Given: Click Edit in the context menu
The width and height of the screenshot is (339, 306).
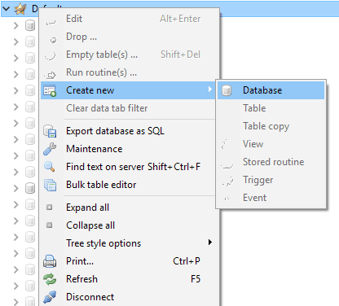Looking at the screenshot, I should point(128,19).
